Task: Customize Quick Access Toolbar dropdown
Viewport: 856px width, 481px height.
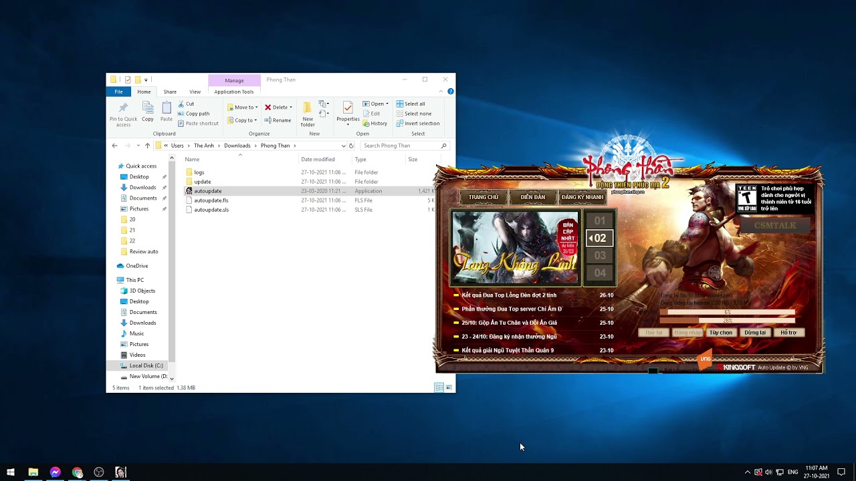Action: pyautogui.click(x=146, y=79)
